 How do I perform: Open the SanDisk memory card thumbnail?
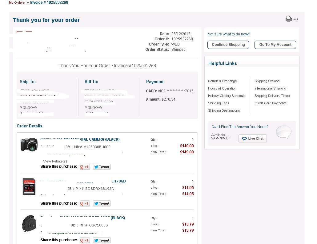29,186
